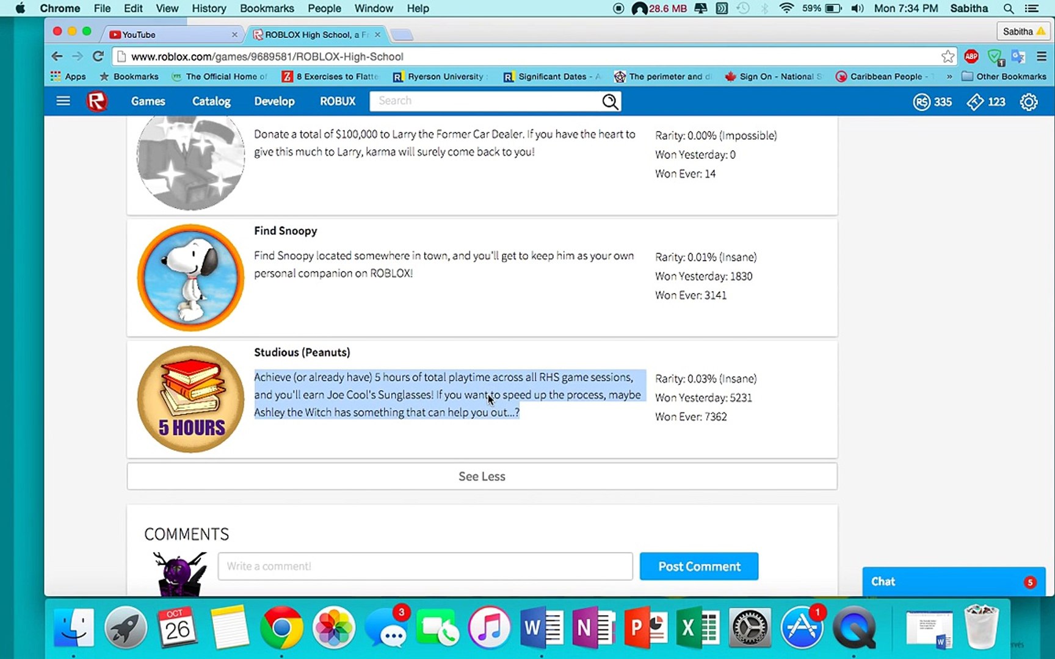Open Microsoft Word from the dock
1055x659 pixels.
(x=541, y=627)
